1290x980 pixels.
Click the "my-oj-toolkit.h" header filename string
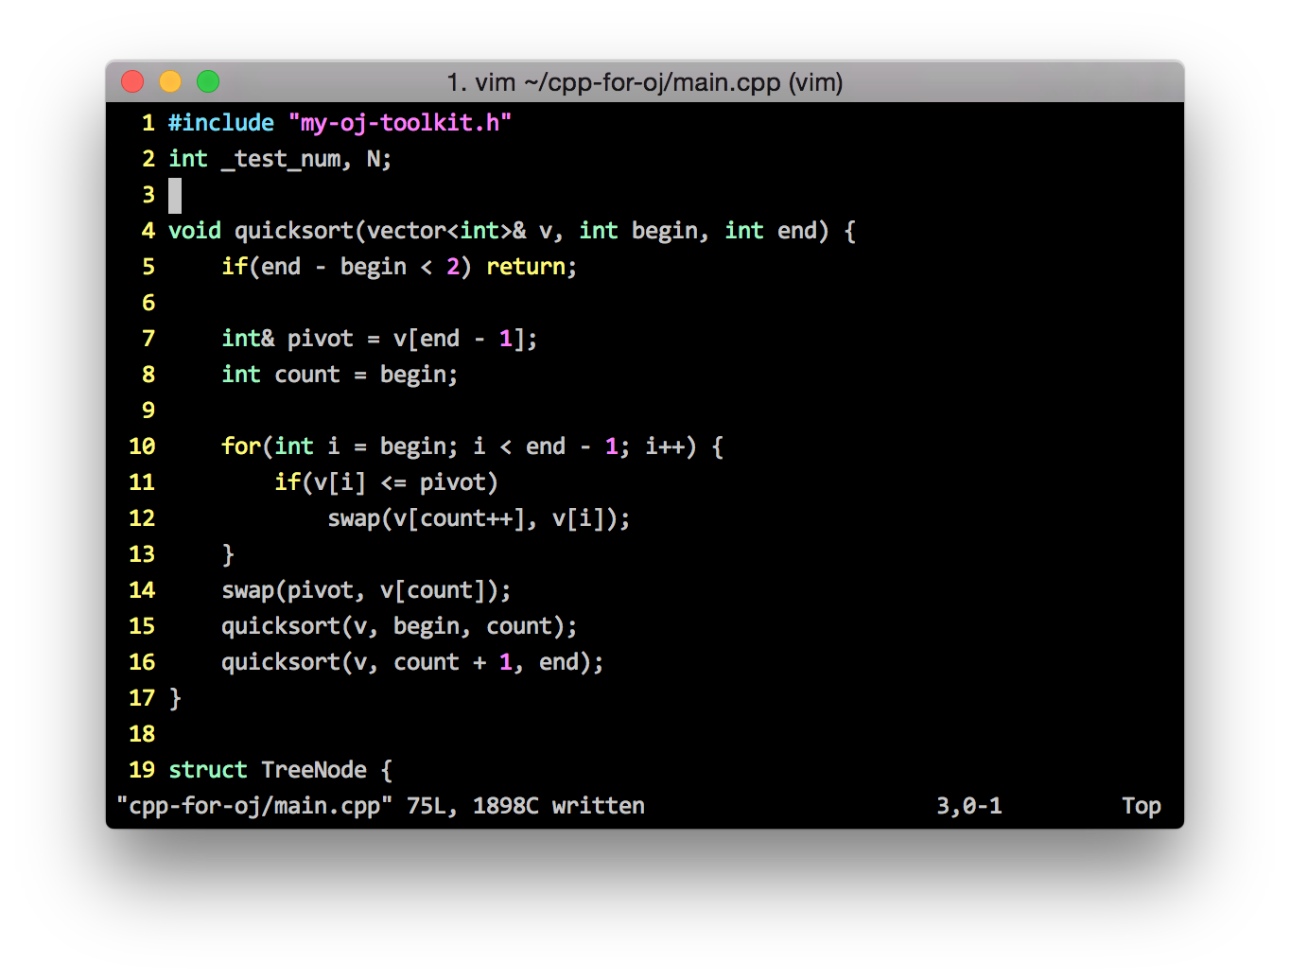point(401,122)
